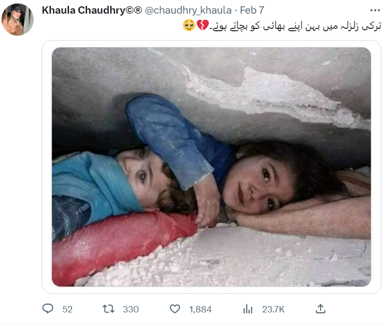Image resolution: width=384 pixels, height=328 pixels.
Task: Open Khaula Chaudhry's profile picture
Action: [x=18, y=20]
